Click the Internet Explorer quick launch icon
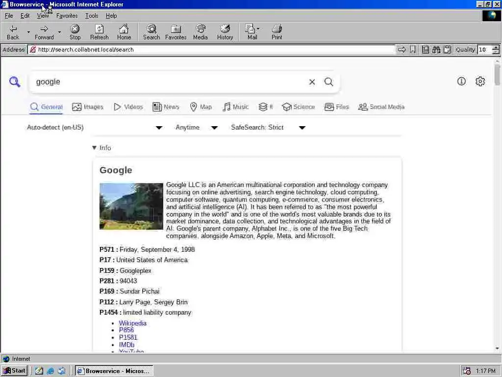 coord(50,371)
